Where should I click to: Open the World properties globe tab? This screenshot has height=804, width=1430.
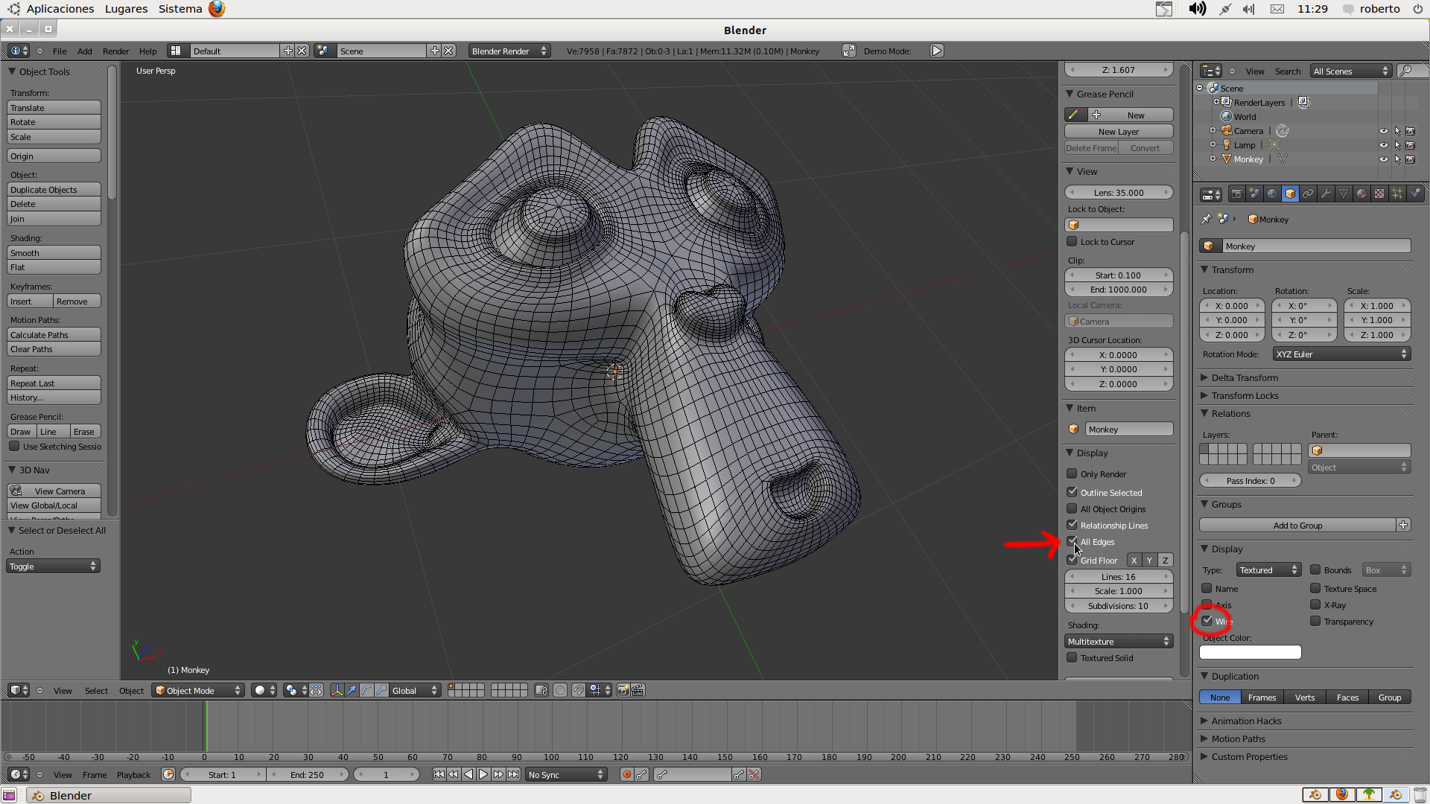pos(1273,194)
